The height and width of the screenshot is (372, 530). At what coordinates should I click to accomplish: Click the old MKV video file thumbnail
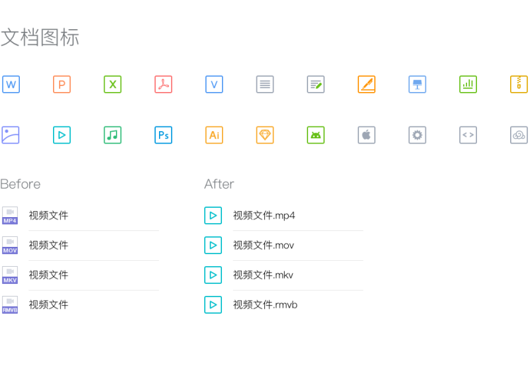[10, 275]
